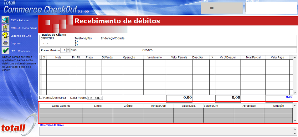Click the Crédito label beside Prazo Máximo
298x137 pixels.
click(x=147, y=50)
